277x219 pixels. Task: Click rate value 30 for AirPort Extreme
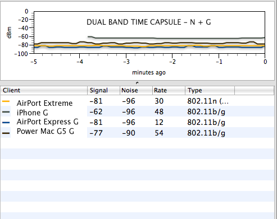coord(159,101)
